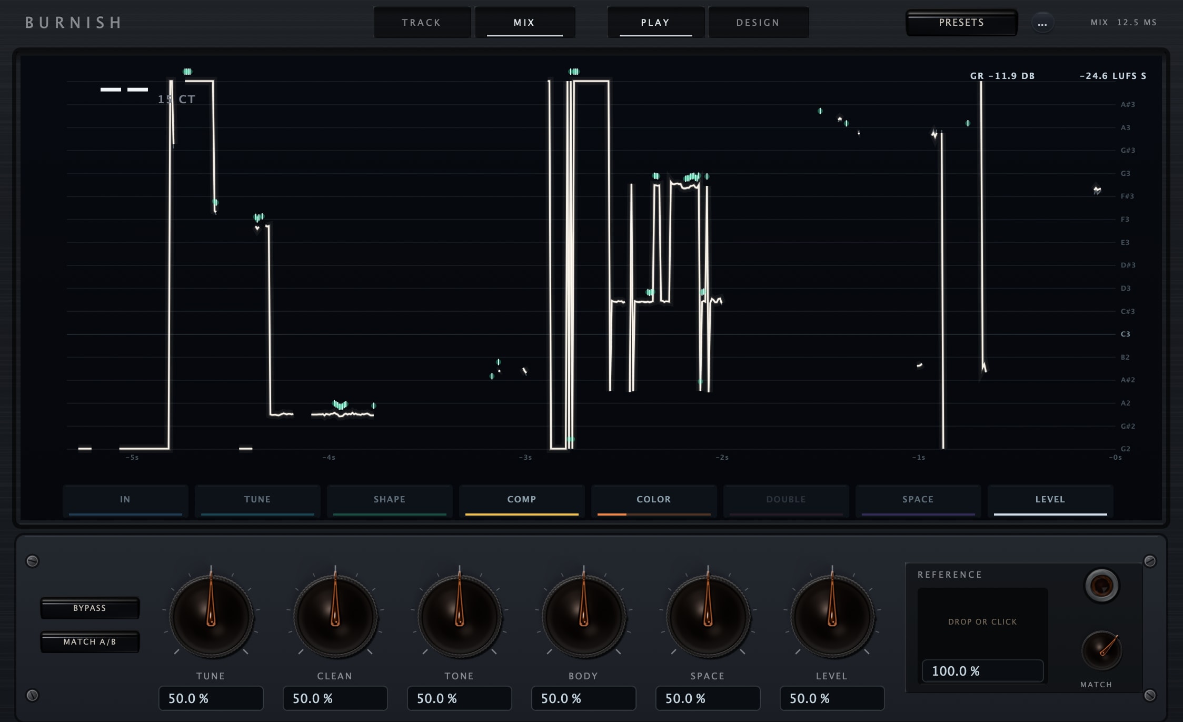Click the reference record button
The image size is (1183, 722).
(x=1101, y=585)
